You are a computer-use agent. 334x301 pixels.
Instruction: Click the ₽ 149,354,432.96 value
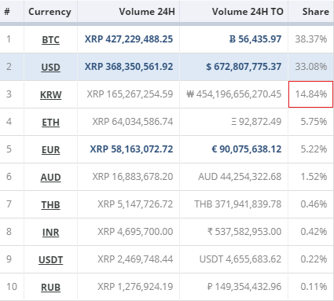coord(244,287)
